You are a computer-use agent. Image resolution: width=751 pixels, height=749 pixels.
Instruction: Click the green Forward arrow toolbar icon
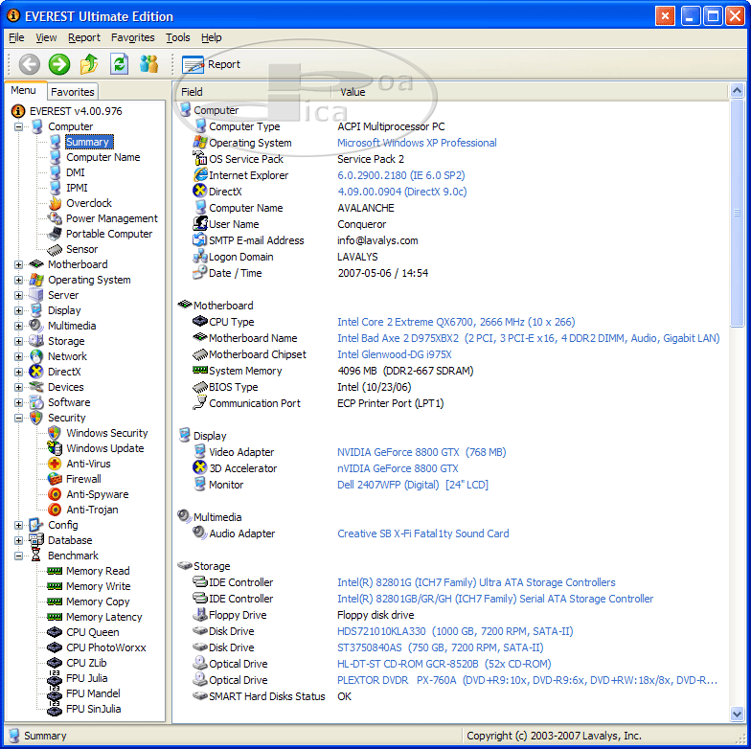59,64
